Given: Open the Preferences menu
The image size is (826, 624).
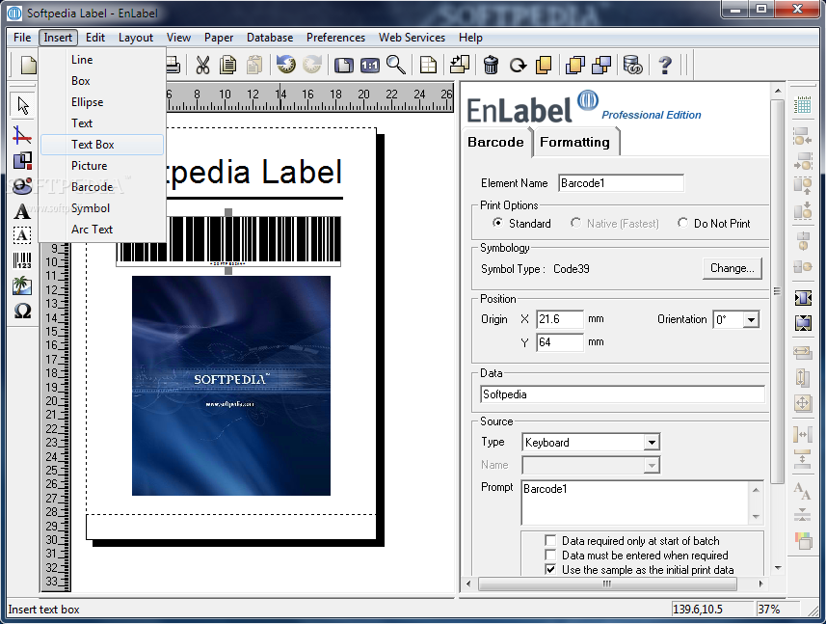Looking at the screenshot, I should point(335,38).
